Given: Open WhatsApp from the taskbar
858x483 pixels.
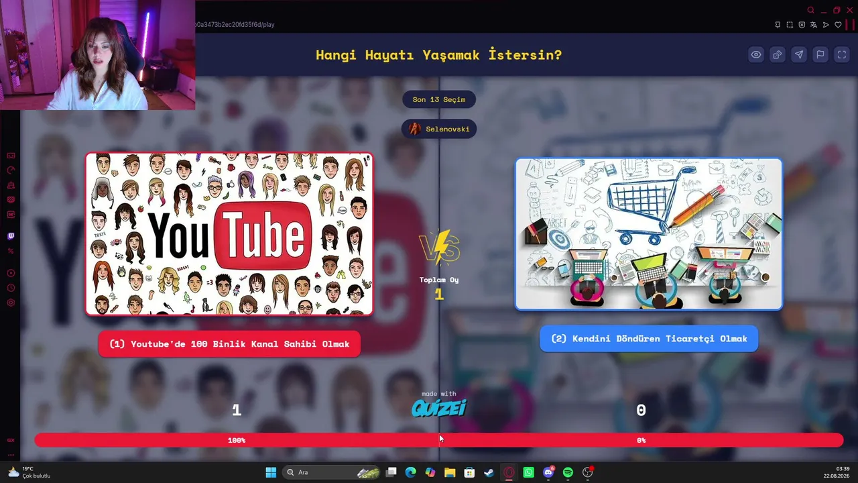Looking at the screenshot, I should point(529,472).
